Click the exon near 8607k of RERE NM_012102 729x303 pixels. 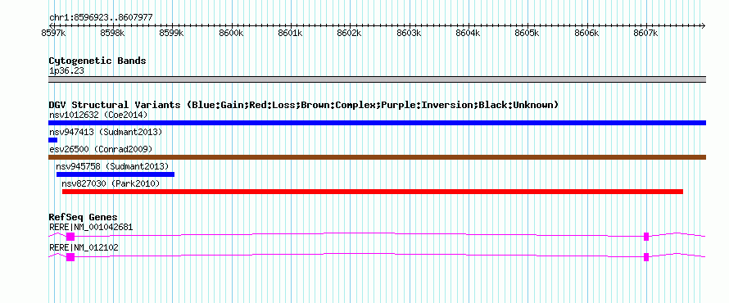click(x=646, y=257)
